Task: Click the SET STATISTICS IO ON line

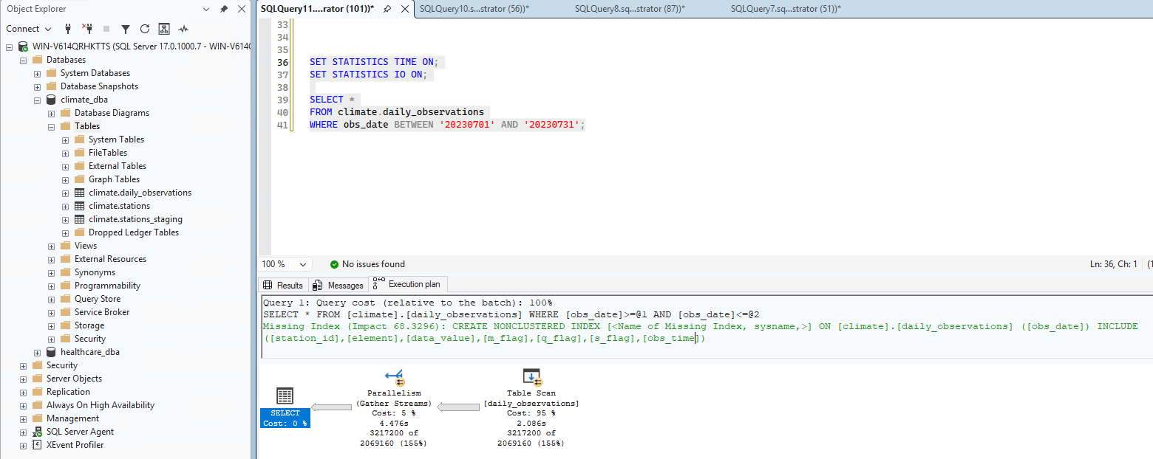Action: point(368,75)
